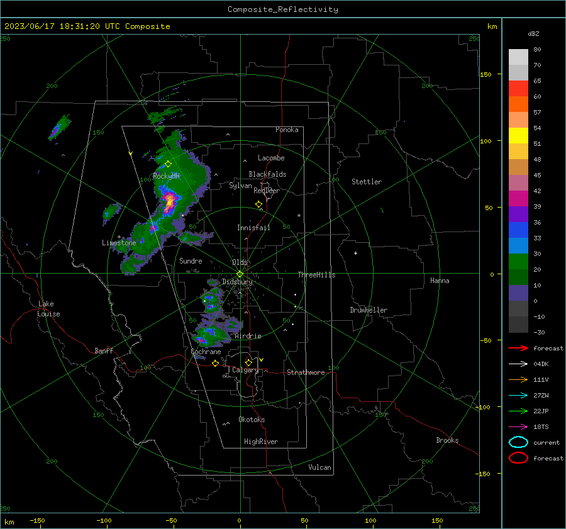Click the Vulcan town label
This screenshot has width=566, height=529.
(319, 467)
